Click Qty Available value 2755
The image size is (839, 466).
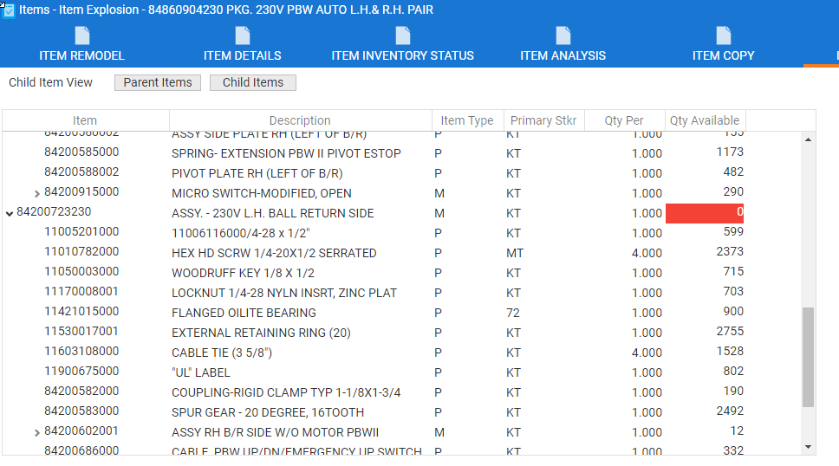(x=730, y=331)
